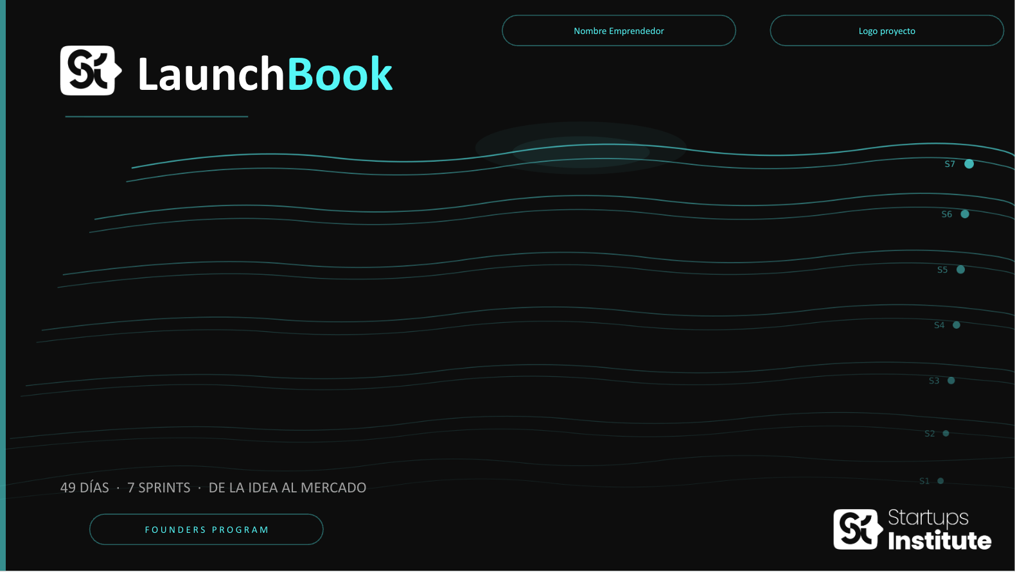The height and width of the screenshot is (572, 1015).
Task: Select the teal underline below the LaunchBook title
Action: tap(156, 117)
